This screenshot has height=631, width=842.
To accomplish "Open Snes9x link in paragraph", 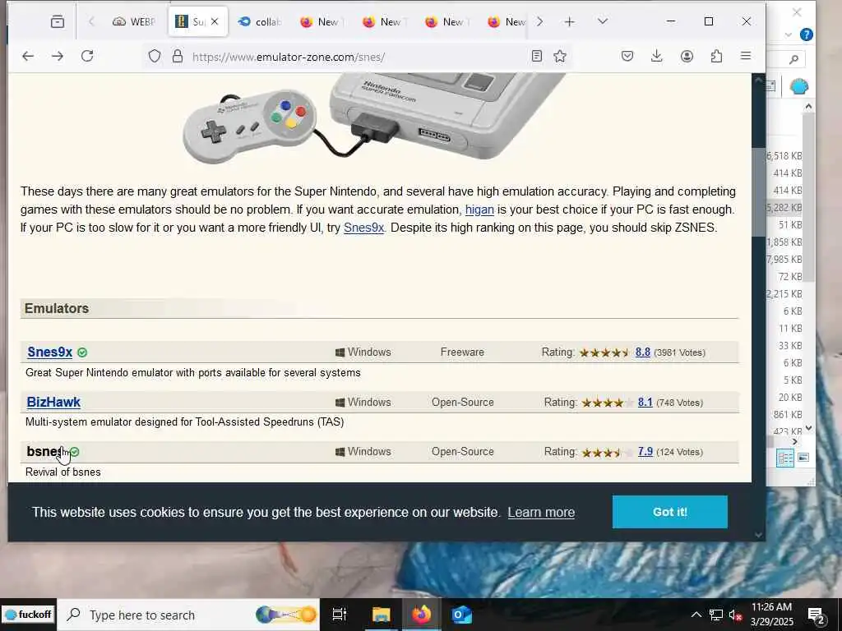I will (x=364, y=228).
